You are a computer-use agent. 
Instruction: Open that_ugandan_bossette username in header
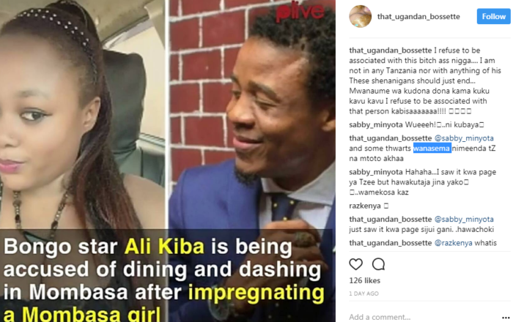click(418, 16)
